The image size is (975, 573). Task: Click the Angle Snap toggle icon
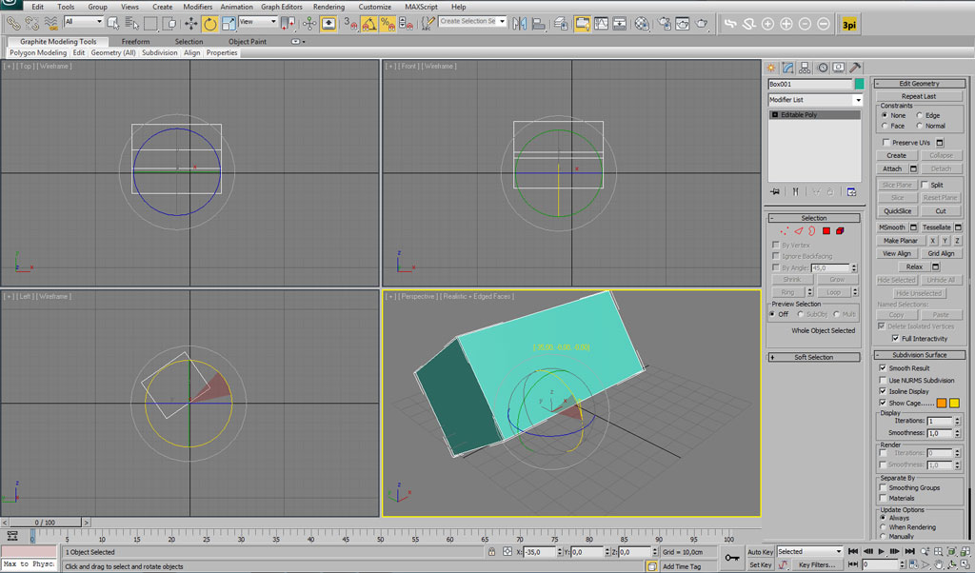pos(368,24)
